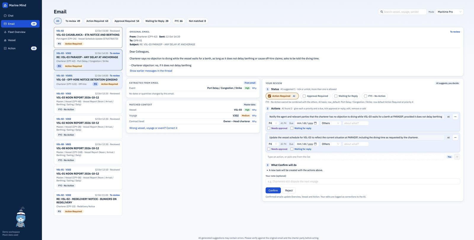This screenshot has width=474, height=240.
Task: Open Fleet Overview in sidebar
Action: pyautogui.click(x=21, y=32)
